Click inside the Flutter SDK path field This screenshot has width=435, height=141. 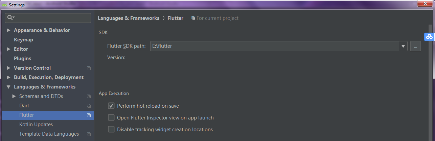point(274,46)
